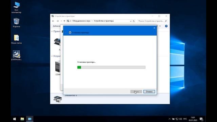
Task: Click the Отмена button in printer setup
Action: click(x=149, y=91)
